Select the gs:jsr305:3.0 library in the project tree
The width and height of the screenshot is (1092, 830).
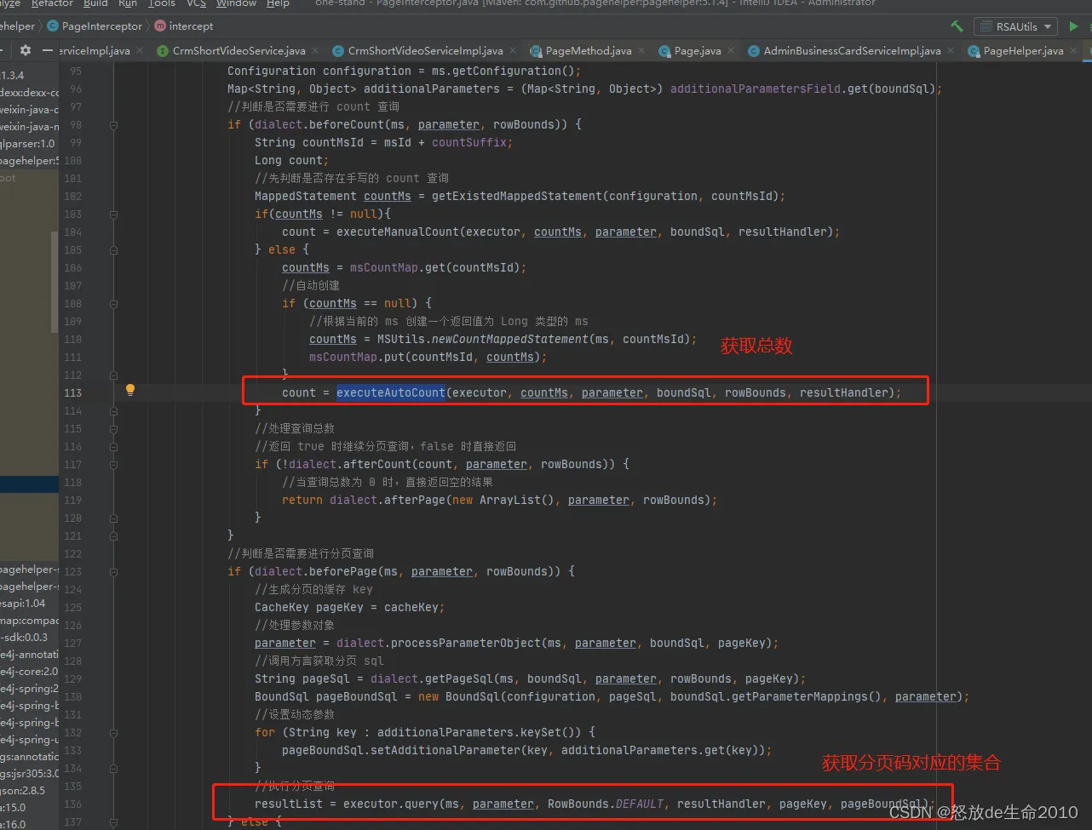click(x=29, y=773)
